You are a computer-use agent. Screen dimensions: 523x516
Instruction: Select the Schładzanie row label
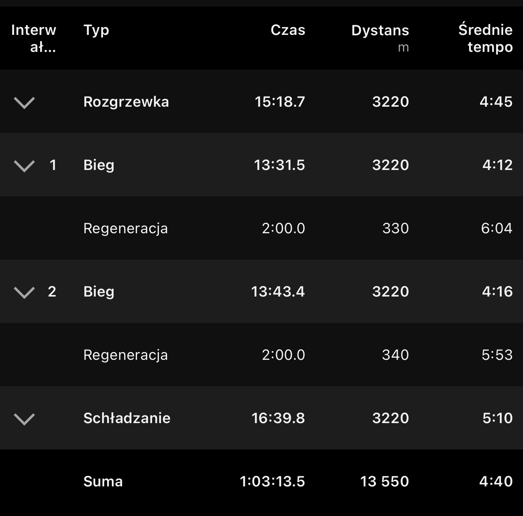[127, 418]
